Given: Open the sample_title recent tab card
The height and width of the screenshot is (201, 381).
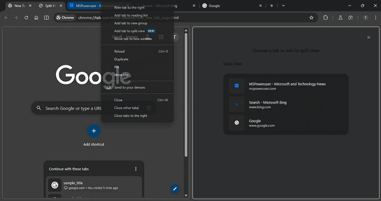Looking at the screenshot, I should click(94, 185).
